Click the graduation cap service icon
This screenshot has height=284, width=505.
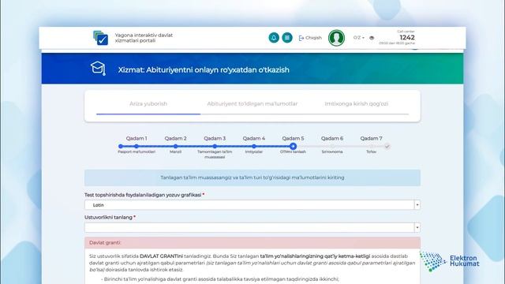point(98,69)
